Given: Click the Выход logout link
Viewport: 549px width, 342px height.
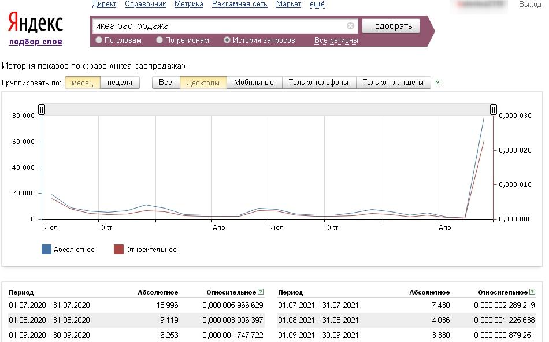Looking at the screenshot, I should [530, 5].
